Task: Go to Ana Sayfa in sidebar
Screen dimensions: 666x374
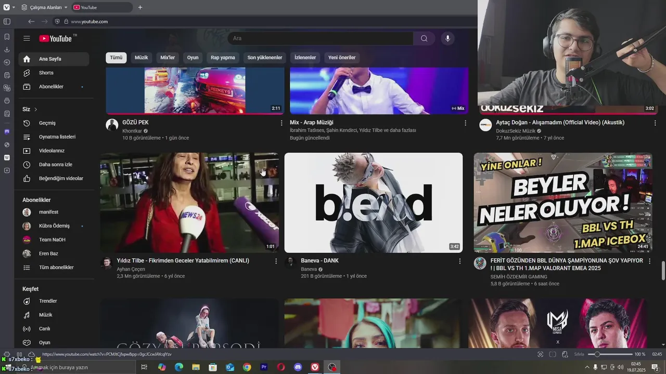Action: pos(54,59)
